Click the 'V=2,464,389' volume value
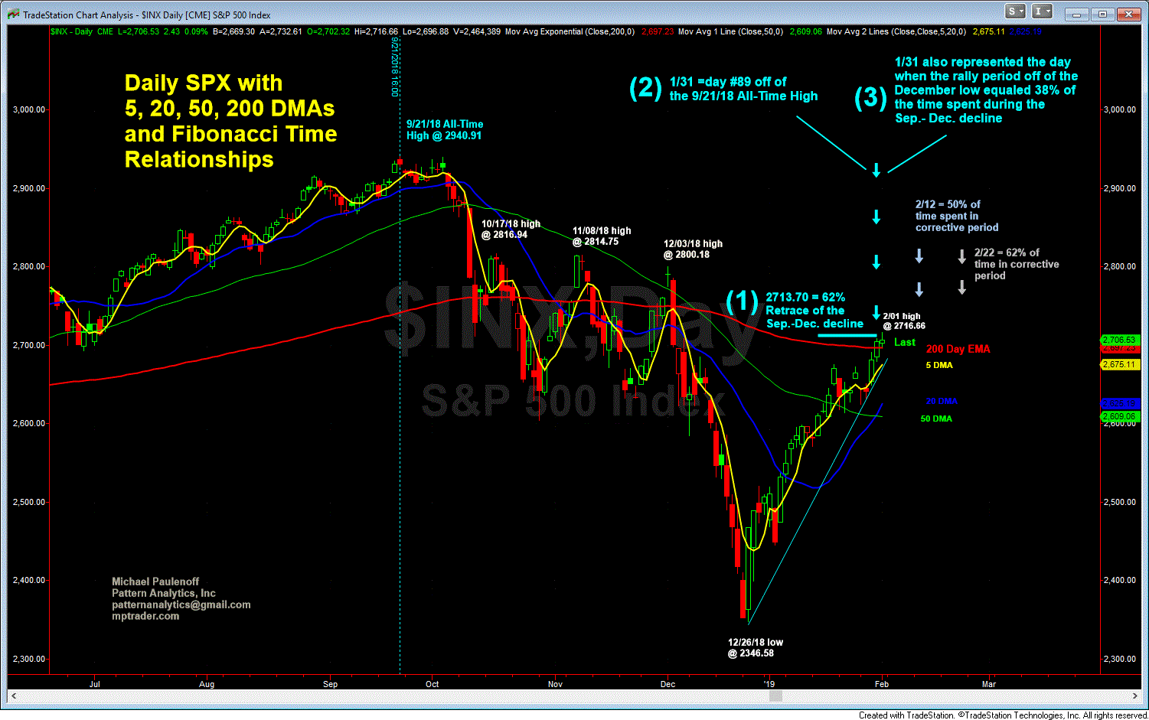This screenshot has width=1149, height=720. pyautogui.click(x=477, y=31)
